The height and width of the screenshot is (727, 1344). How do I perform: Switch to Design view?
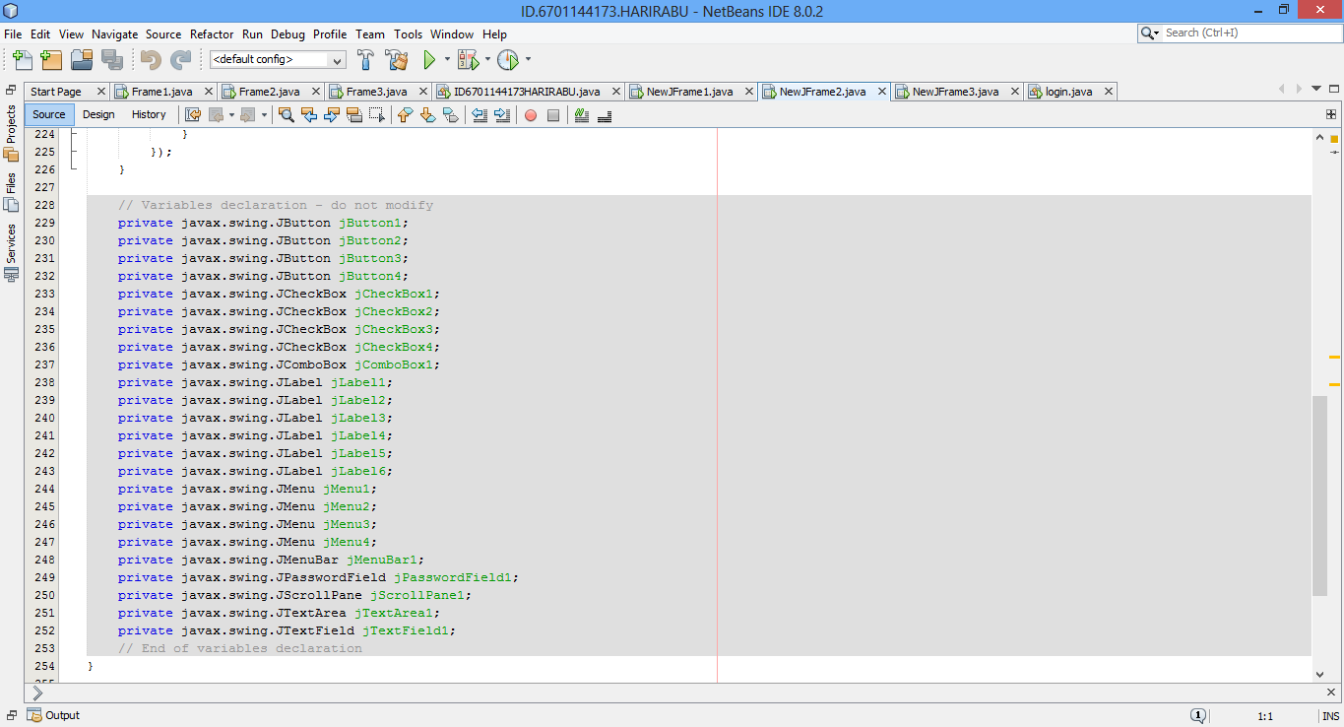98,114
